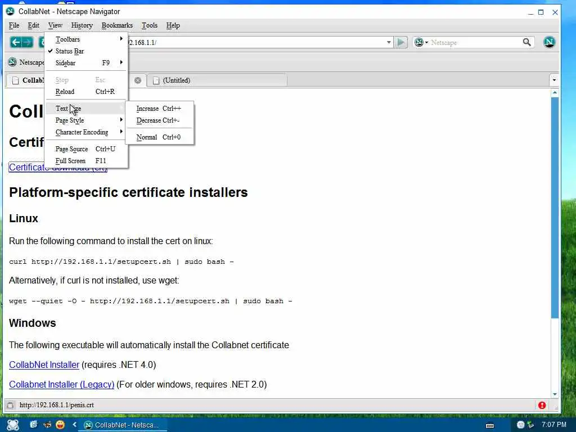
Task: Click the Forward arrow navigation button
Action: [28, 42]
